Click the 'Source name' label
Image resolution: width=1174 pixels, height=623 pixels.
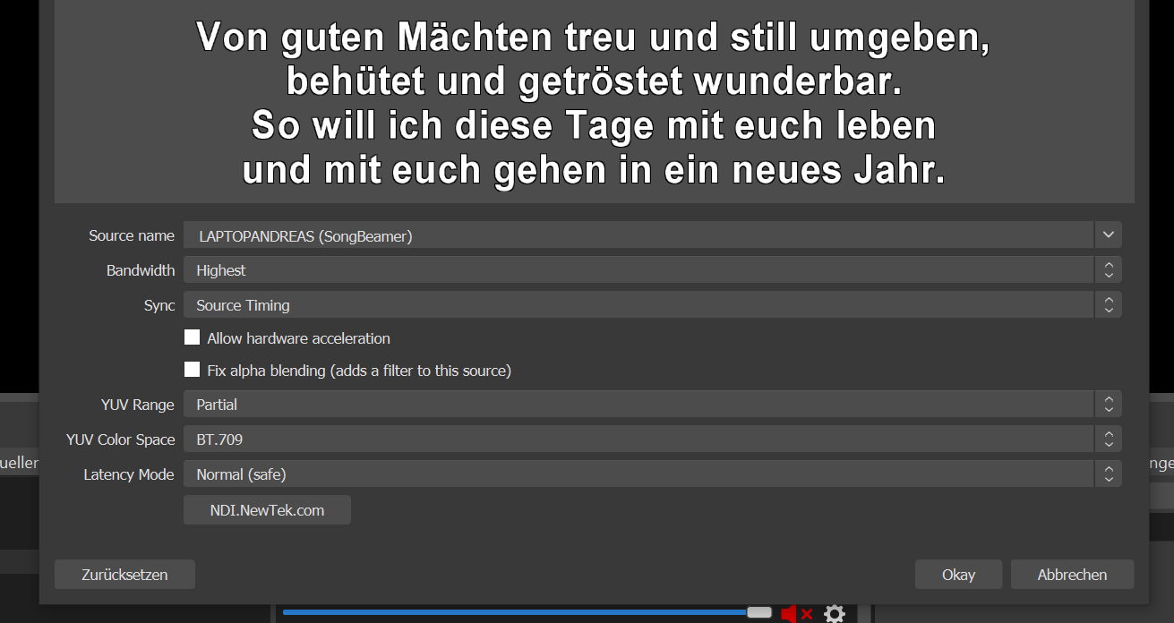132,235
